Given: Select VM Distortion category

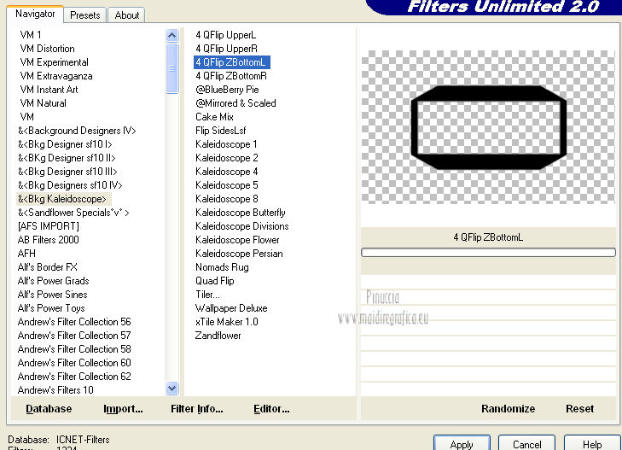Looking at the screenshot, I should pyautogui.click(x=47, y=49).
